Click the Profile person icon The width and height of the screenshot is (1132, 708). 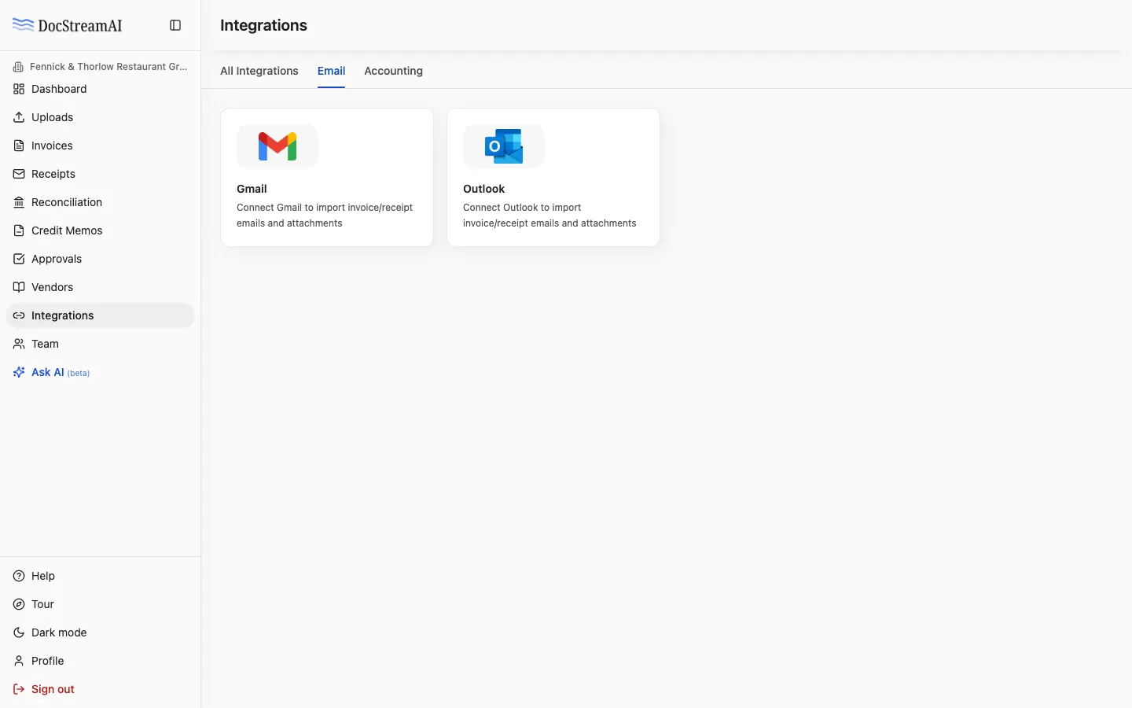coord(19,661)
